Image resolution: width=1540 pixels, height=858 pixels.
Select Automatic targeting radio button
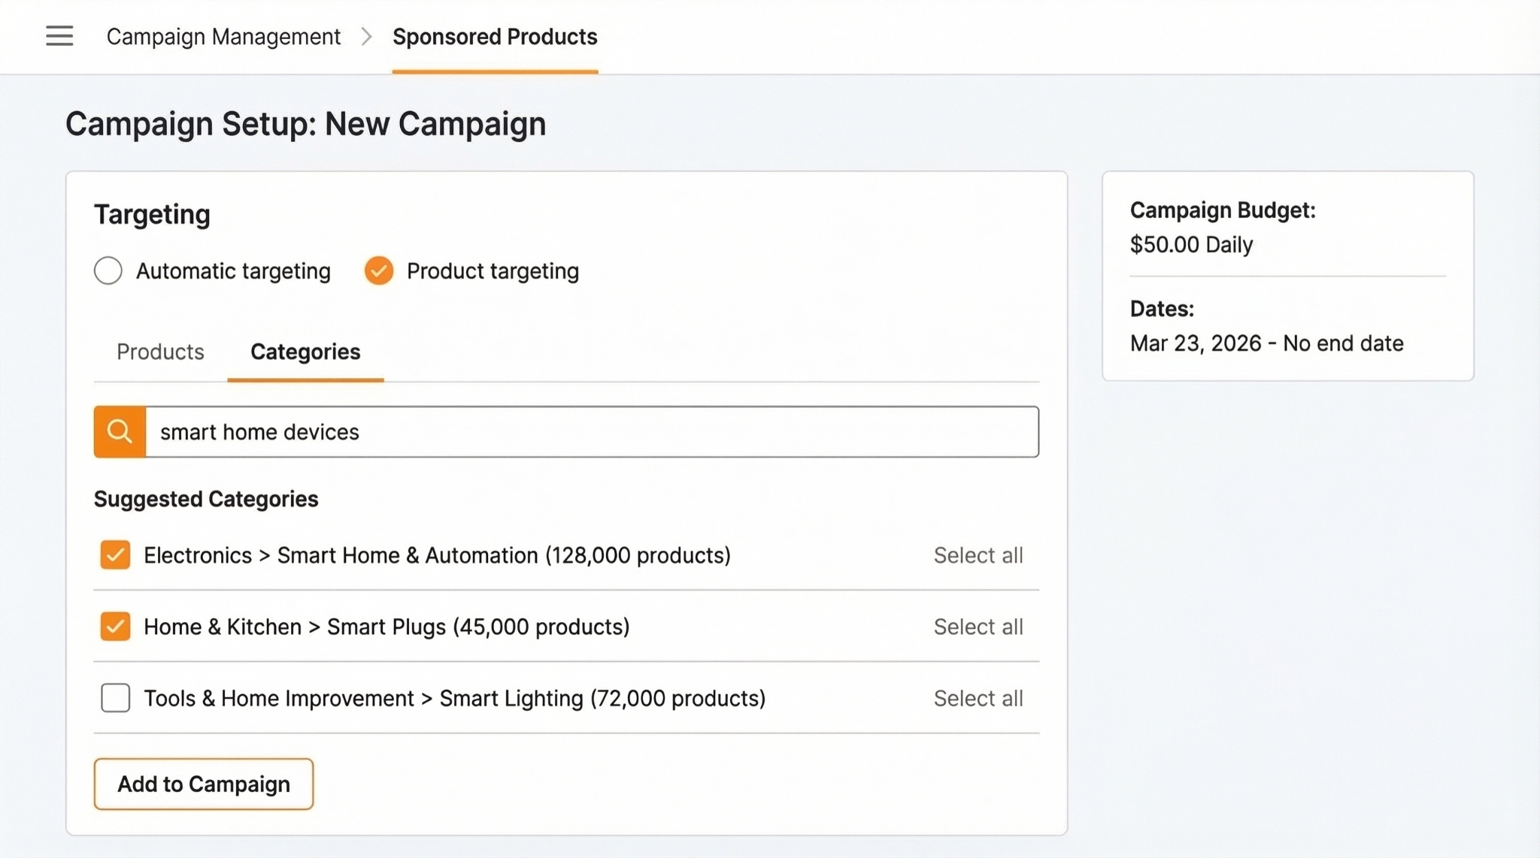pos(108,270)
